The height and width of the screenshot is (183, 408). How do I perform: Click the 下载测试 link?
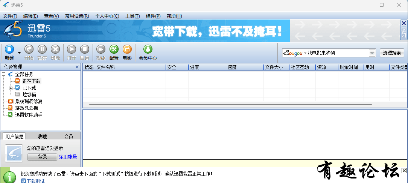tap(36, 181)
